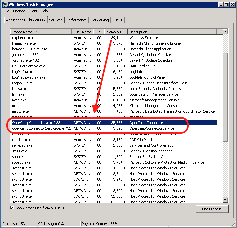
Task: Sort by Image Name column header
Action: pos(41,32)
